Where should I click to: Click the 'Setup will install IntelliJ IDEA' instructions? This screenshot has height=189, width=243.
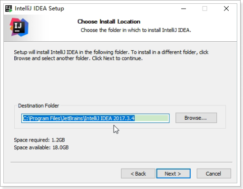coord(111,55)
